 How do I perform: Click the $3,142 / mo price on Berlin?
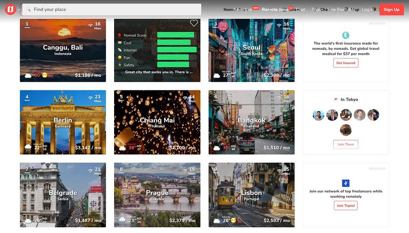(88, 148)
